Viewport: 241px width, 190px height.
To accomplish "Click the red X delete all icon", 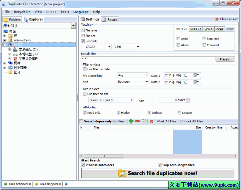I will tap(151, 121).
